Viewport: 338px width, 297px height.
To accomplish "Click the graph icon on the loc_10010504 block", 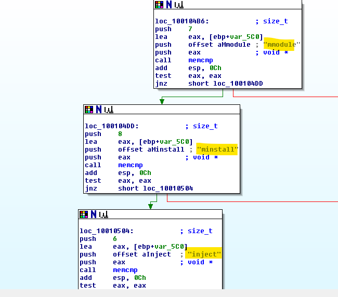I will click(x=103, y=214).
